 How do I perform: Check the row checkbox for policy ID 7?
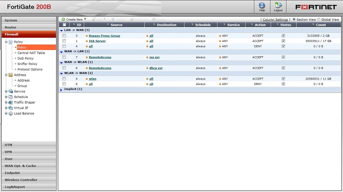(64, 57)
